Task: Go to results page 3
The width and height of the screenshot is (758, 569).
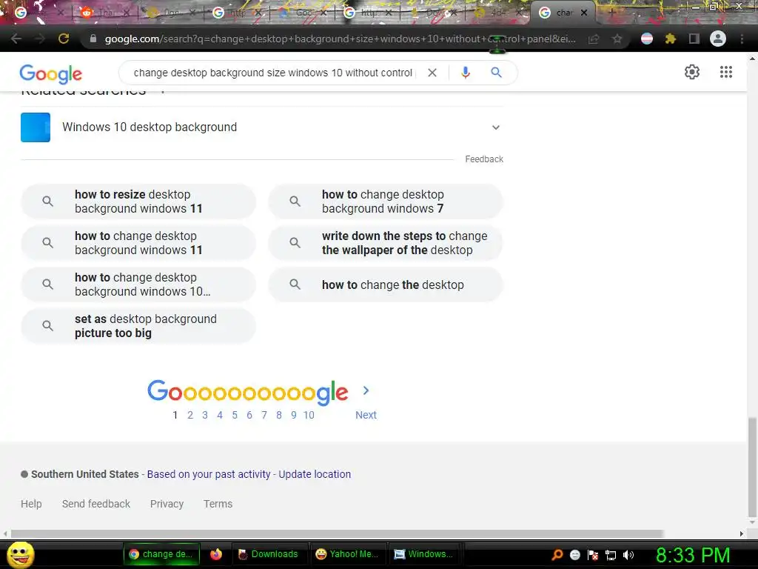Action: (205, 415)
